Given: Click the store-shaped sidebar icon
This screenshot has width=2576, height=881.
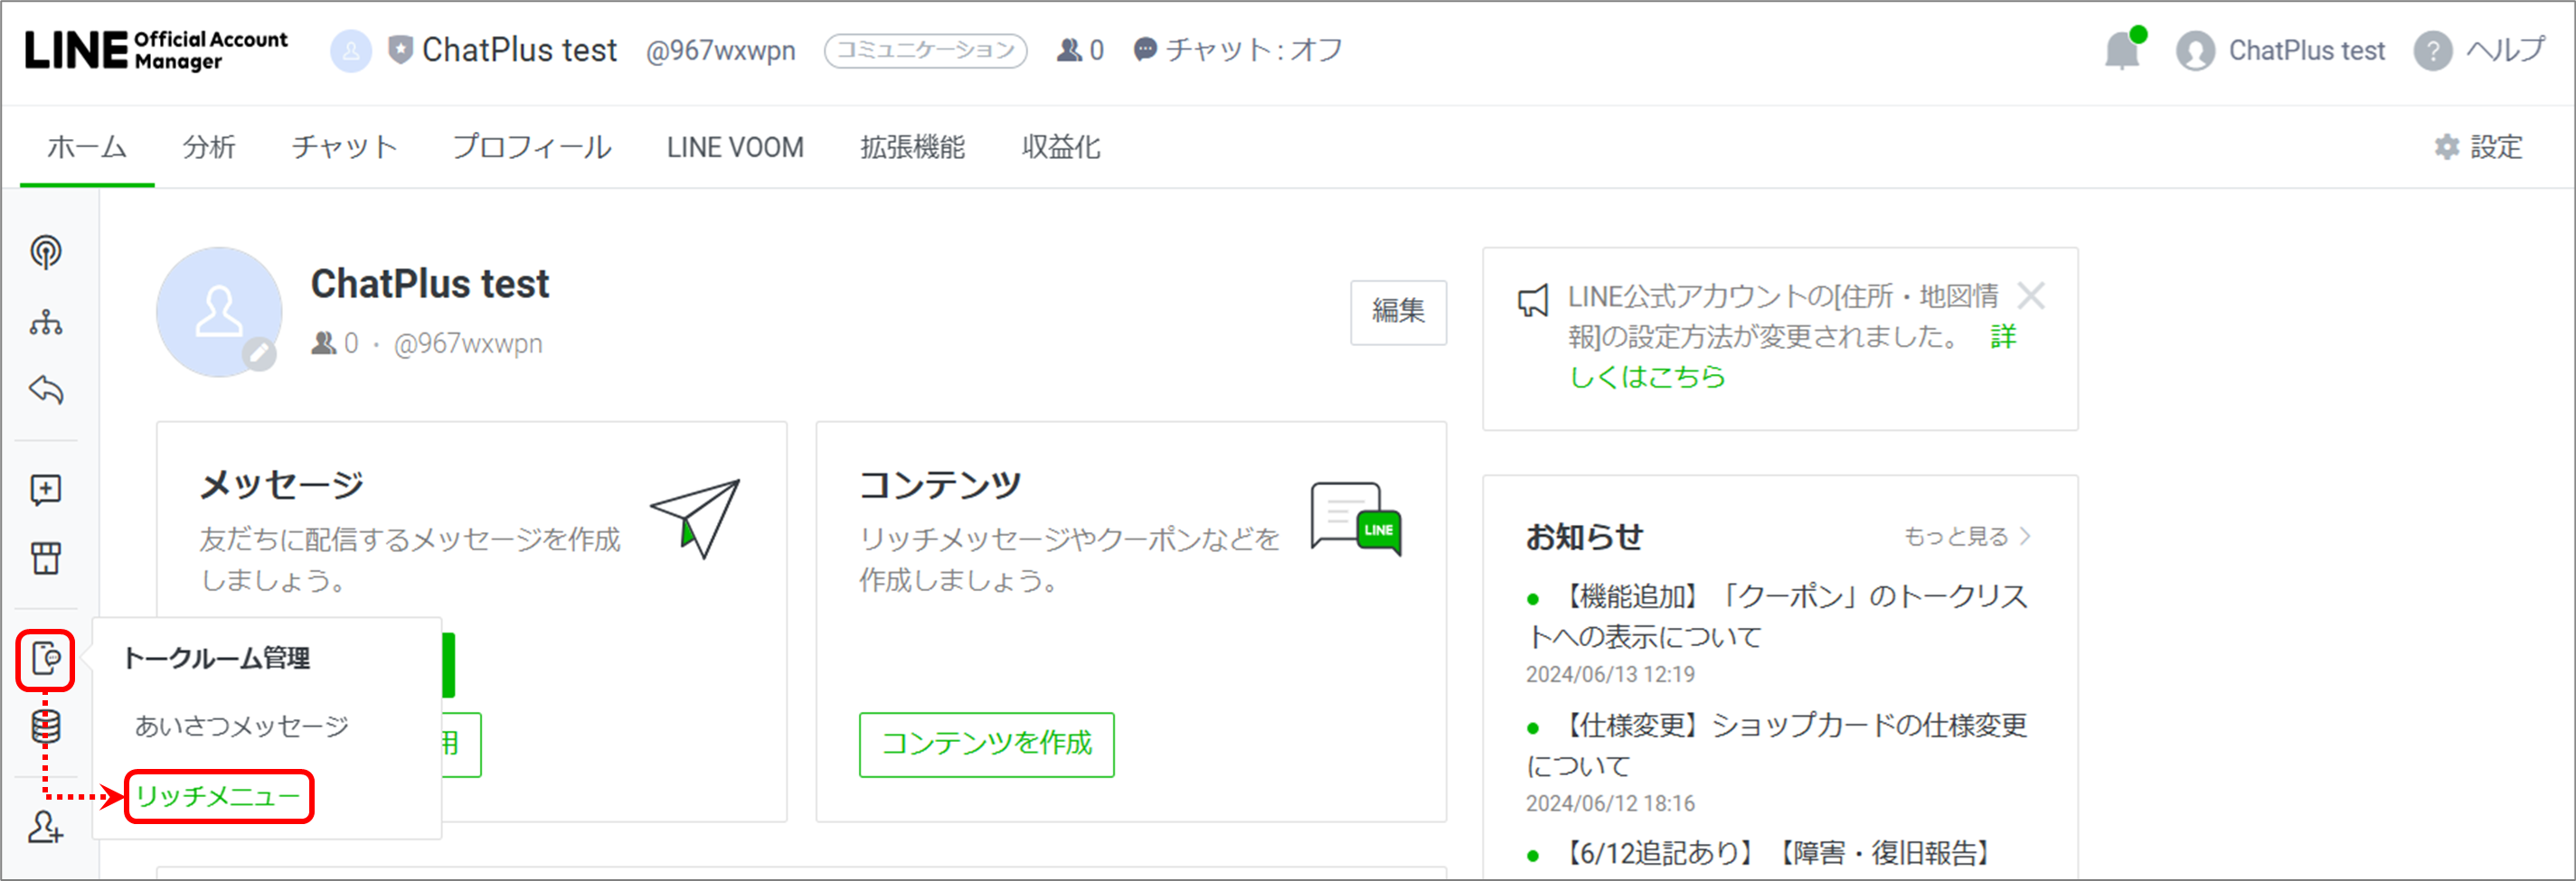Looking at the screenshot, I should [x=46, y=558].
